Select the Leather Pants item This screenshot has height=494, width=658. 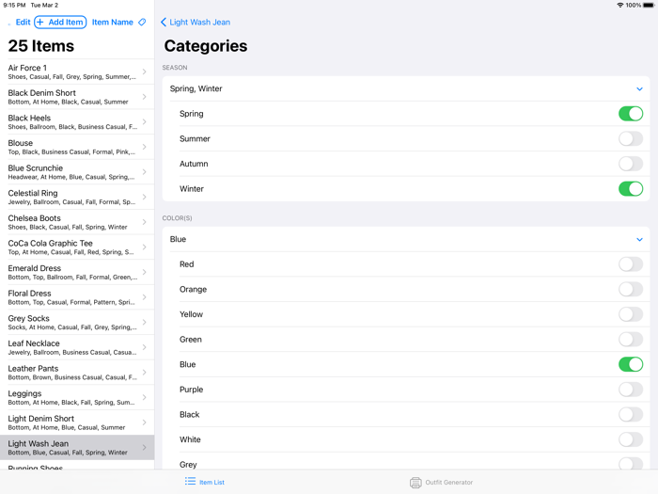point(77,373)
